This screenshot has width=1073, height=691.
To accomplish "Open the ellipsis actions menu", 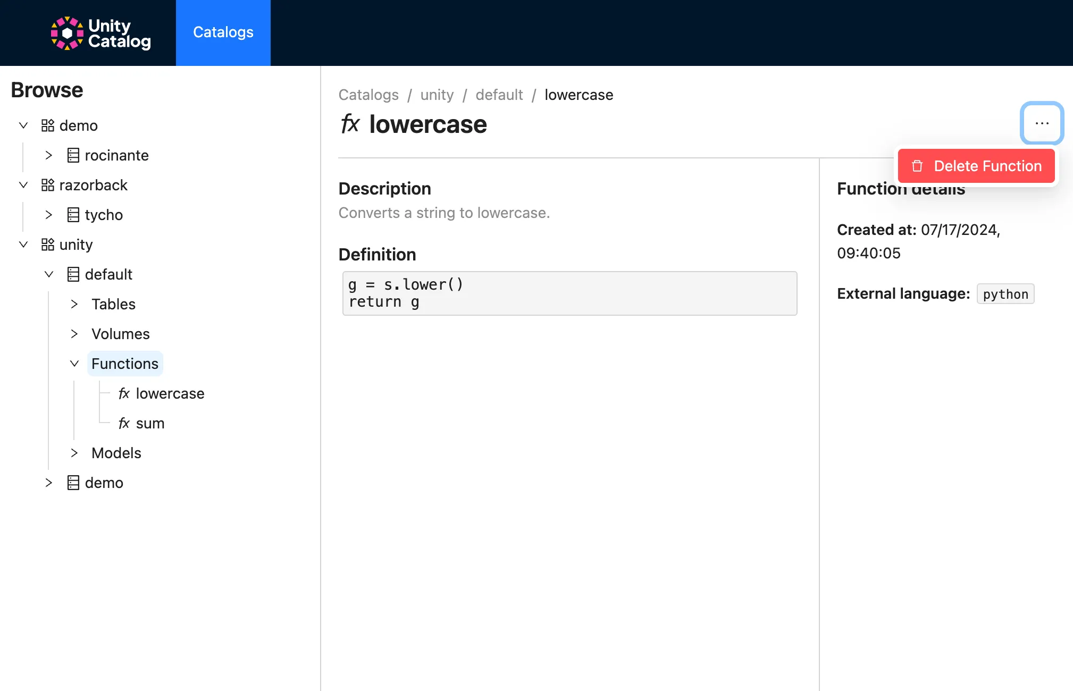I will [x=1041, y=123].
